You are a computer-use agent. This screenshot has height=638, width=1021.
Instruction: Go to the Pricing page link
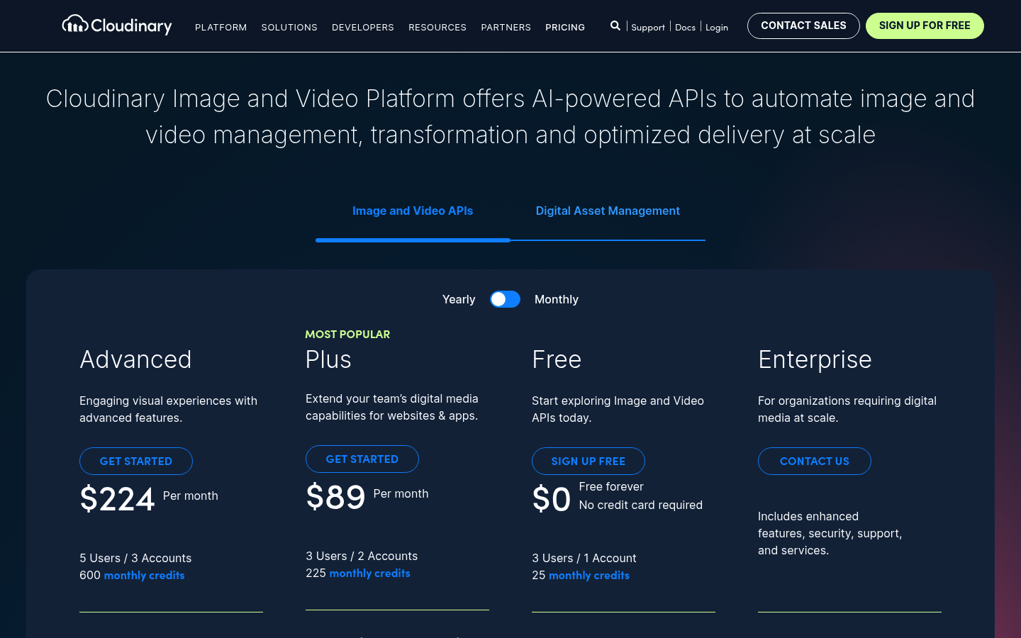(x=565, y=27)
